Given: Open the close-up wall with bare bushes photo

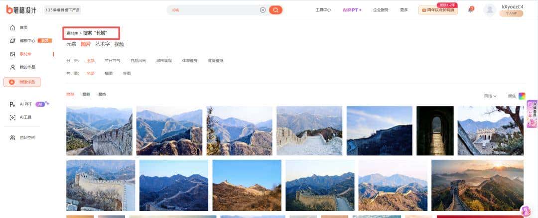Looking at the screenshot, I should click(x=101, y=186).
